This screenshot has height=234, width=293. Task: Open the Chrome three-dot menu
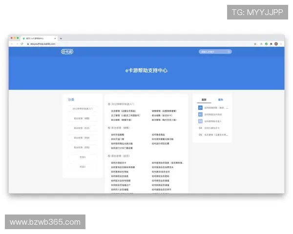click(281, 44)
